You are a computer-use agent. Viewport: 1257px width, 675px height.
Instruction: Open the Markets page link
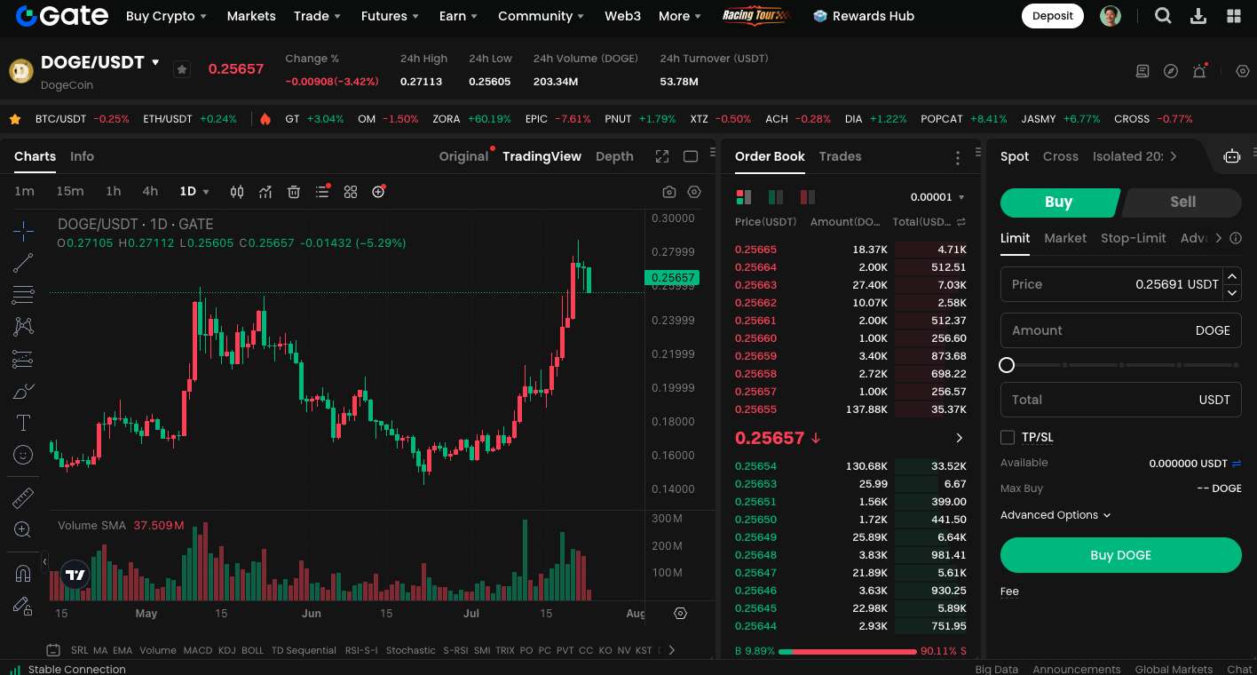coord(251,16)
